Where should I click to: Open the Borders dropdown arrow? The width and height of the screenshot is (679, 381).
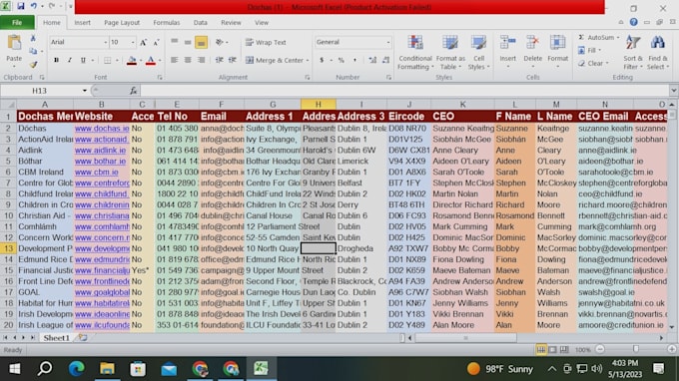click(x=117, y=61)
